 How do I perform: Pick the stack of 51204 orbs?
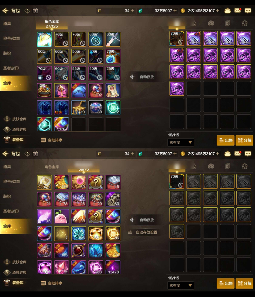pos(62,124)
